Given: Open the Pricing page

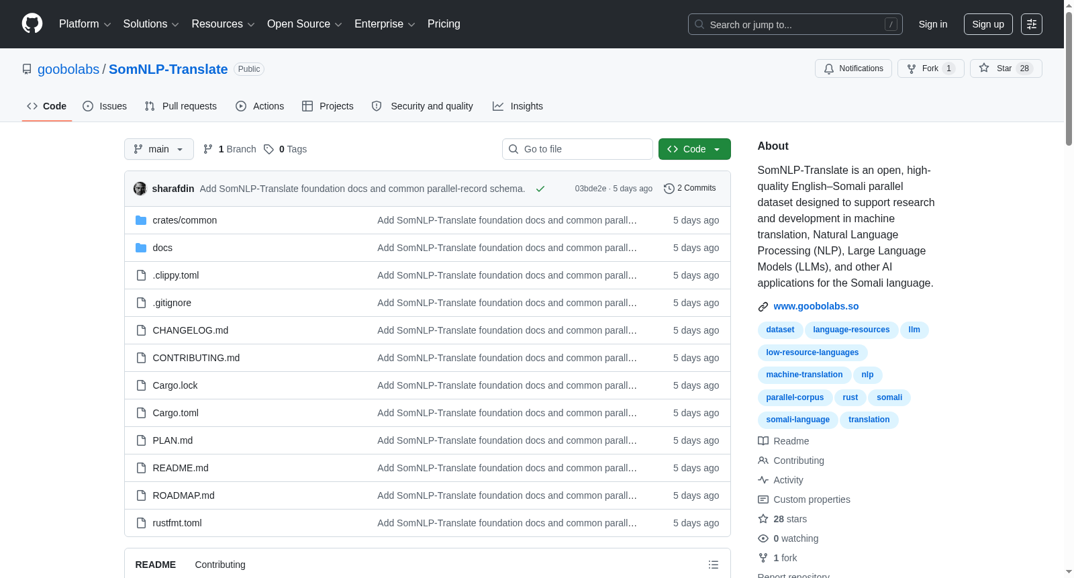Looking at the screenshot, I should 444,24.
